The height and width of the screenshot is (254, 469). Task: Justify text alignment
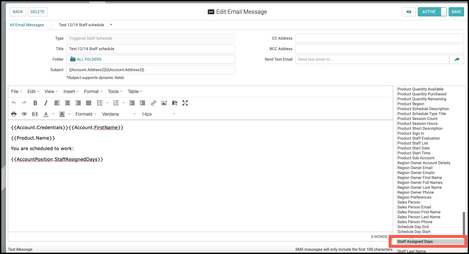[x=89, y=103]
